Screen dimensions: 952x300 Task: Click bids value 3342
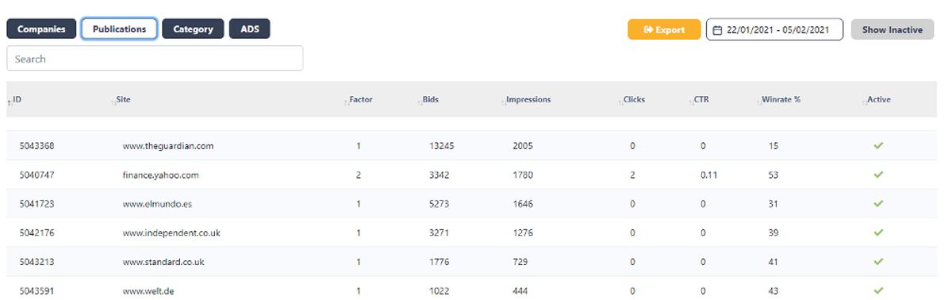pos(439,175)
